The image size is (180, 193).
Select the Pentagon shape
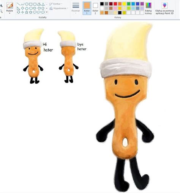[27, 8]
